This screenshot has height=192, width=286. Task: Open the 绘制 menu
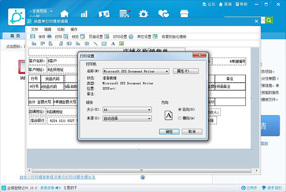[61, 29]
